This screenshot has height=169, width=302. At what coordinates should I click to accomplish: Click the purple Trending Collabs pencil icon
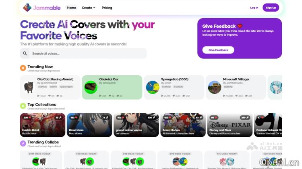pos(23,143)
